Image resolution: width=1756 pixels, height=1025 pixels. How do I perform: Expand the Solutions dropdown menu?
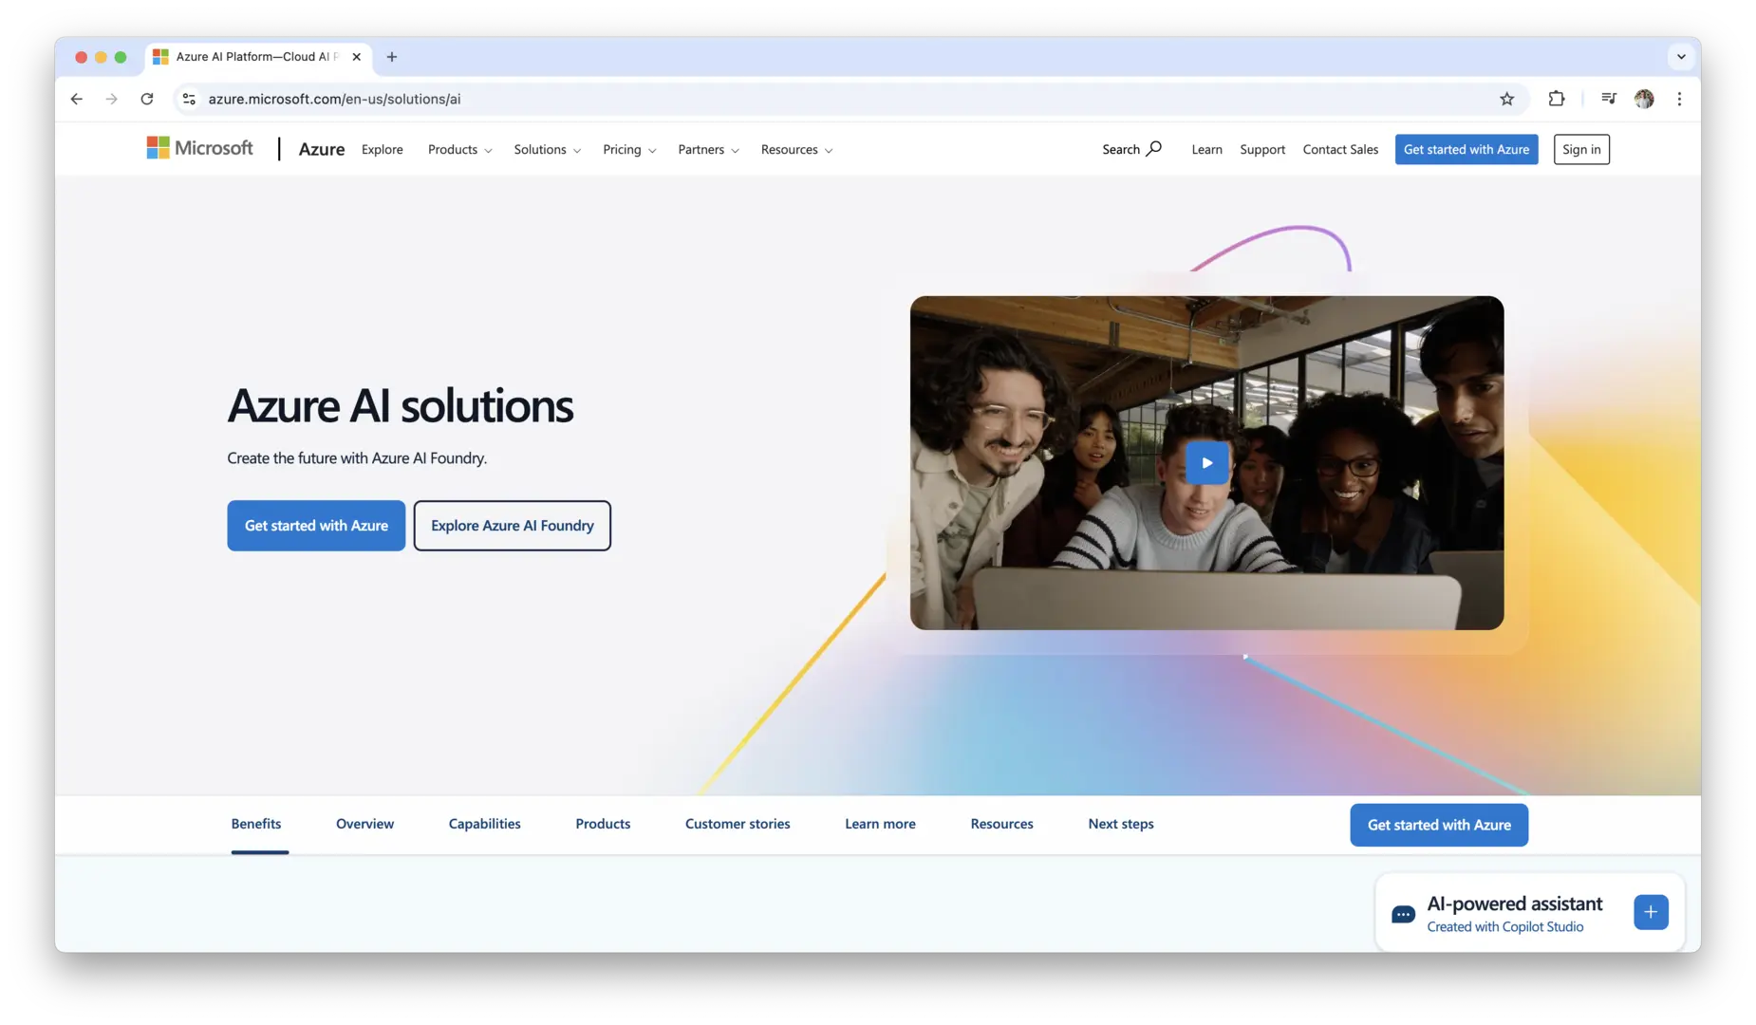coord(547,149)
